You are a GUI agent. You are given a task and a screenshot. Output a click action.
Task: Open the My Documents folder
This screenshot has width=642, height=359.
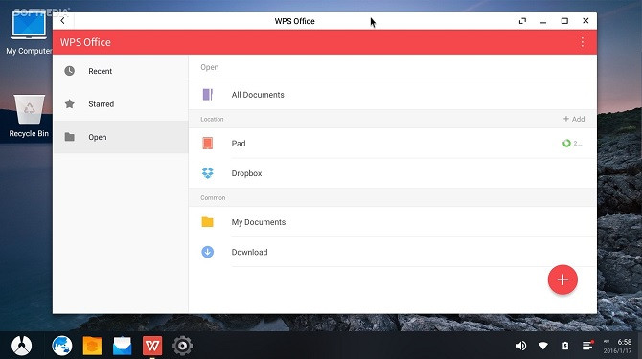(x=392, y=222)
